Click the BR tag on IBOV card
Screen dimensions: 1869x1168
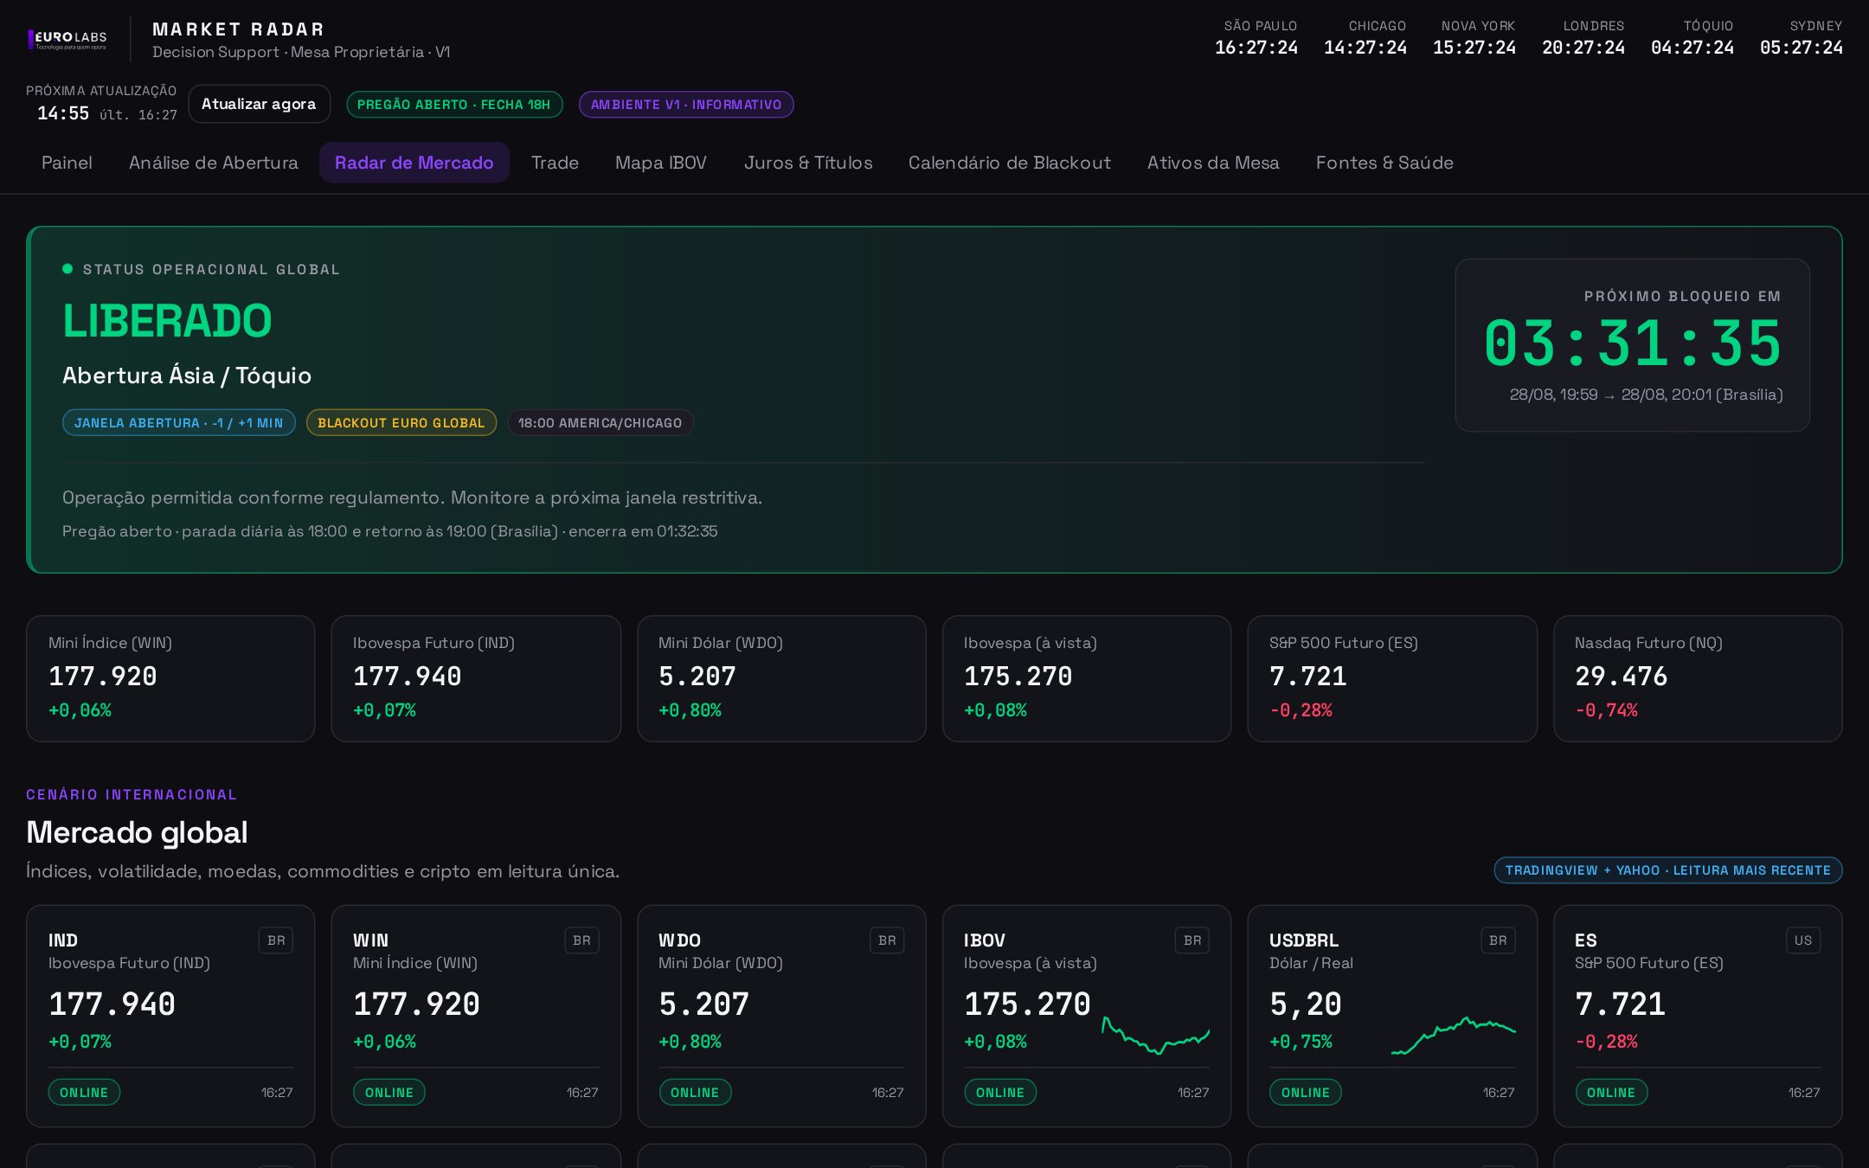[1192, 940]
